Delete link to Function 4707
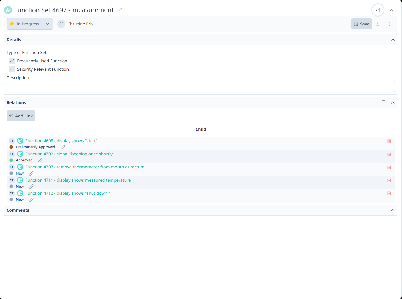 pos(389,167)
